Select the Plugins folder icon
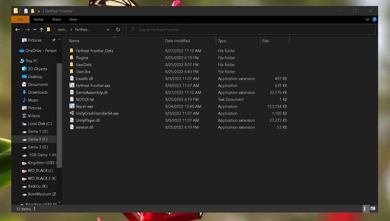This screenshot has width=390, height=221. click(x=72, y=58)
